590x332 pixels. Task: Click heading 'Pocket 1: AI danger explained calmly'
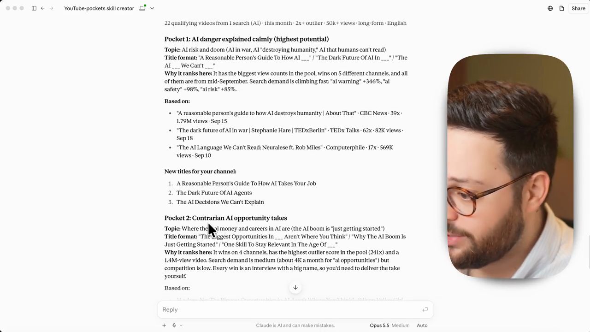(x=247, y=39)
